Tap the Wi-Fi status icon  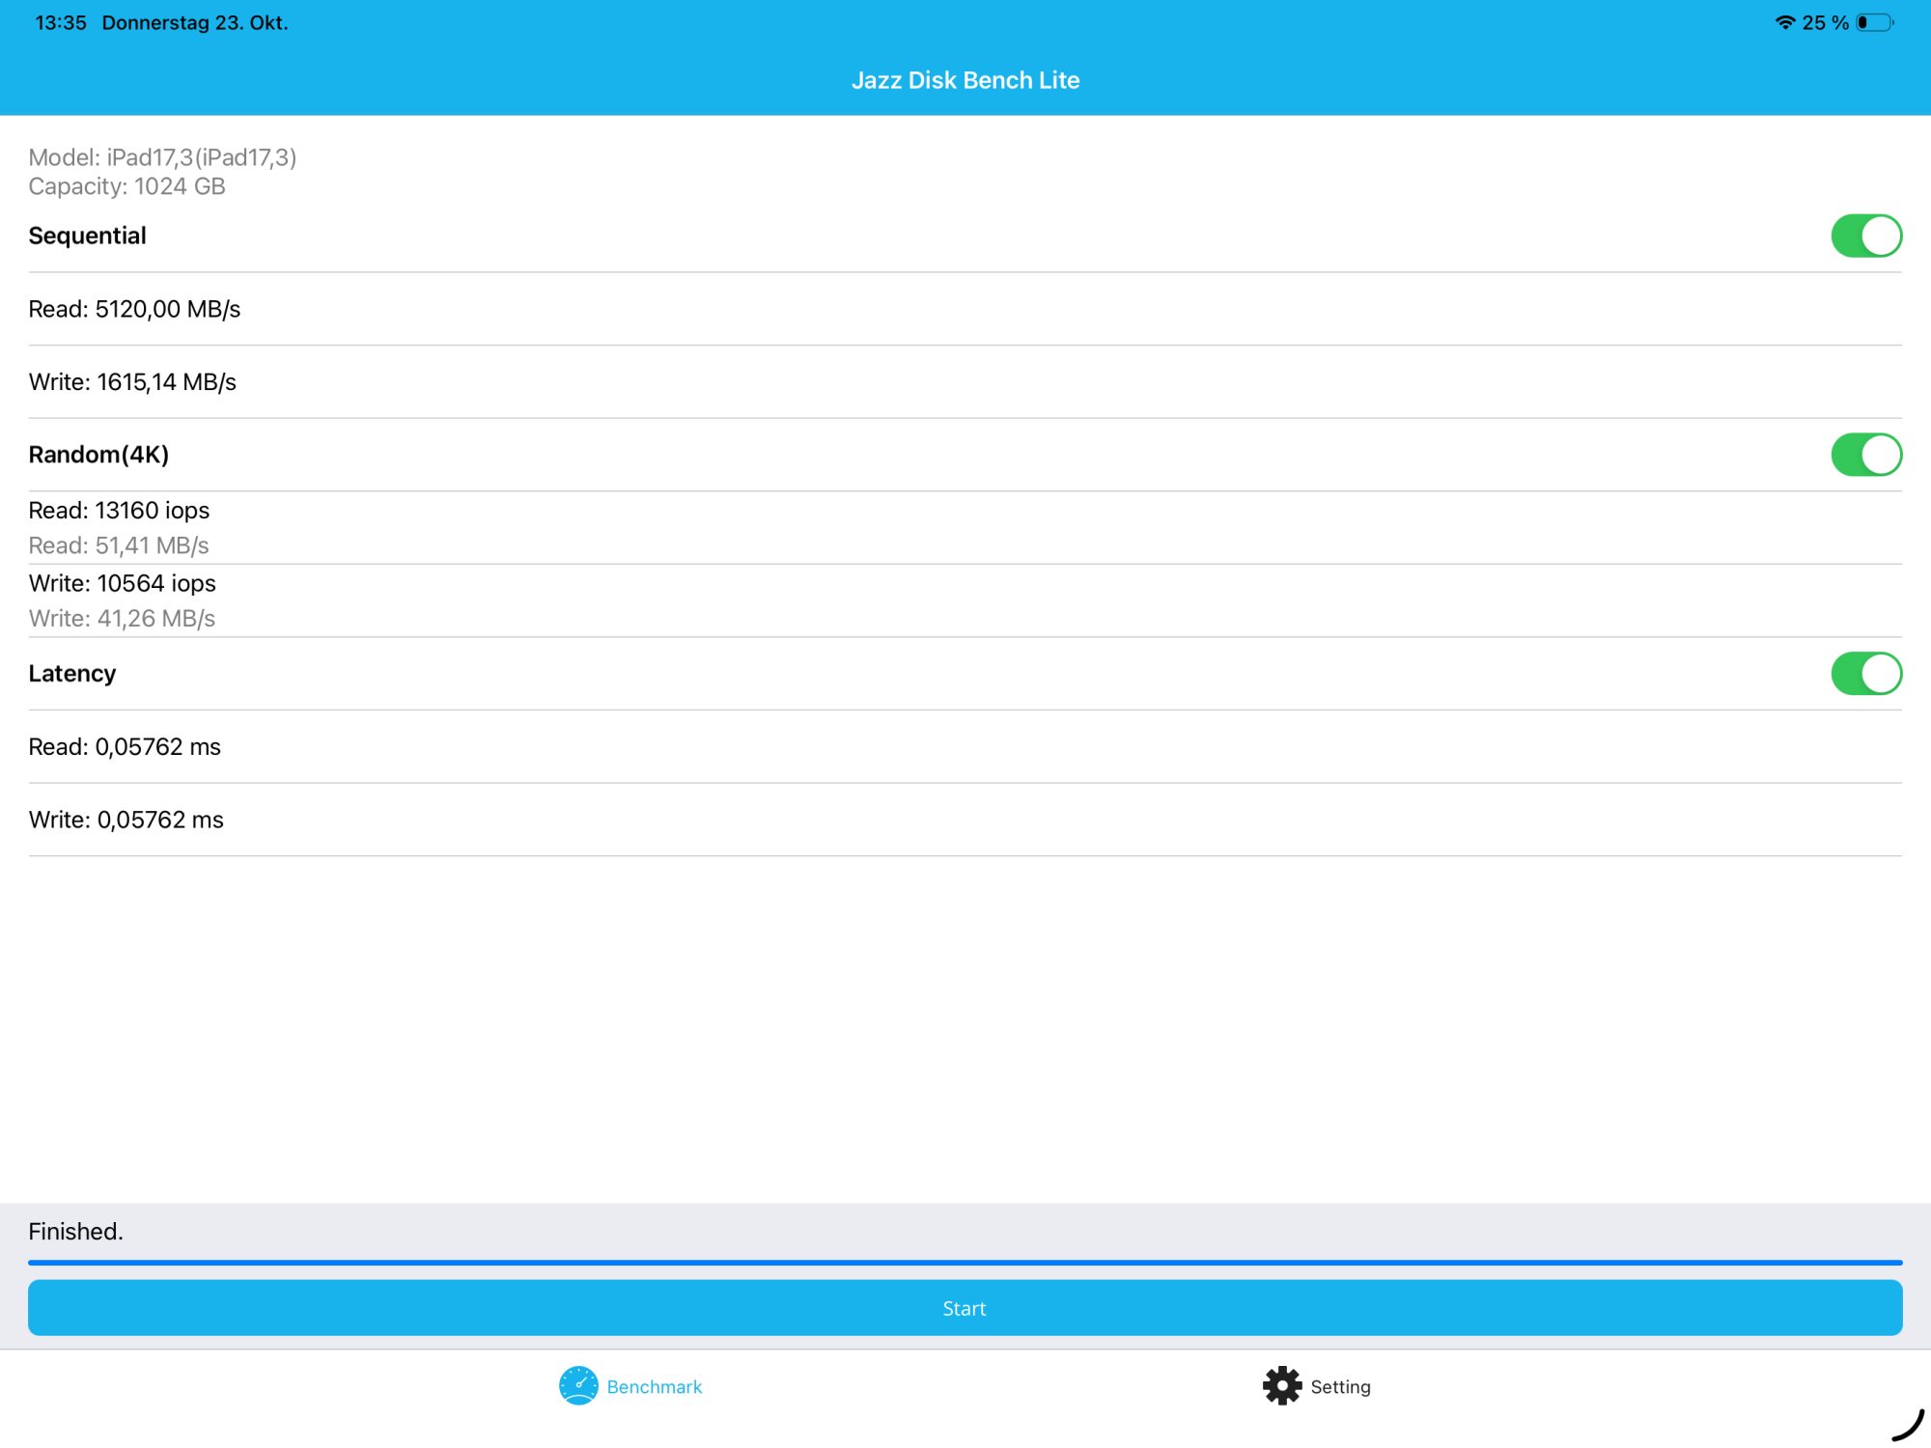point(1785,22)
